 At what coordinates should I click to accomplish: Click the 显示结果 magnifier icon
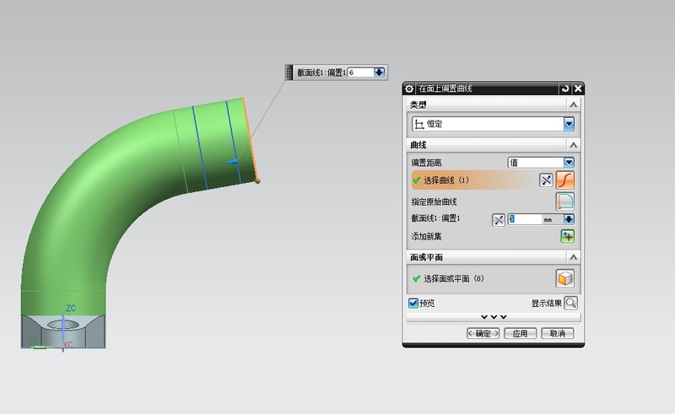571,303
